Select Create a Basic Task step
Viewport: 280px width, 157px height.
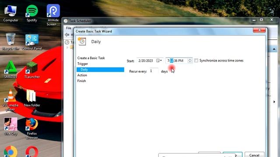coord(91,58)
